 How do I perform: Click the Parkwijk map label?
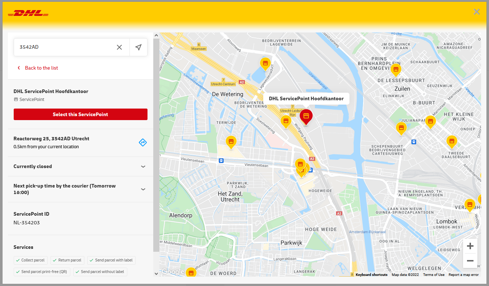pyautogui.click(x=291, y=243)
